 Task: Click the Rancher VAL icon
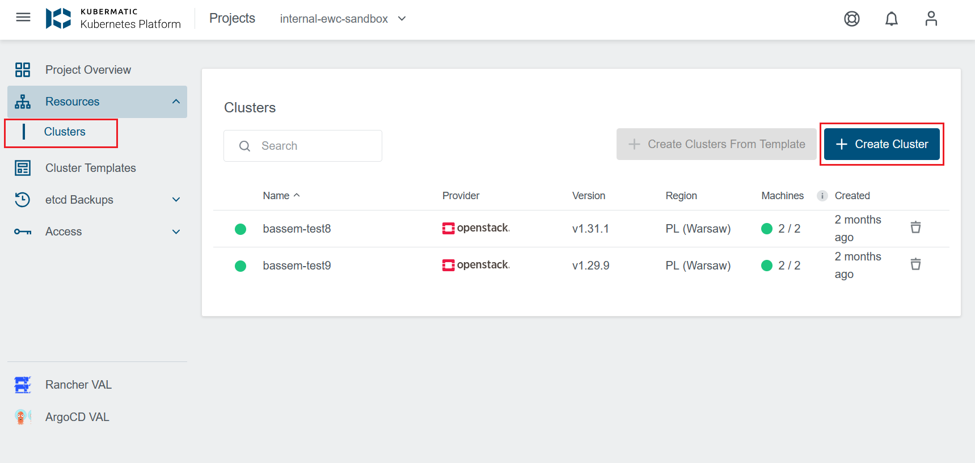tap(23, 385)
